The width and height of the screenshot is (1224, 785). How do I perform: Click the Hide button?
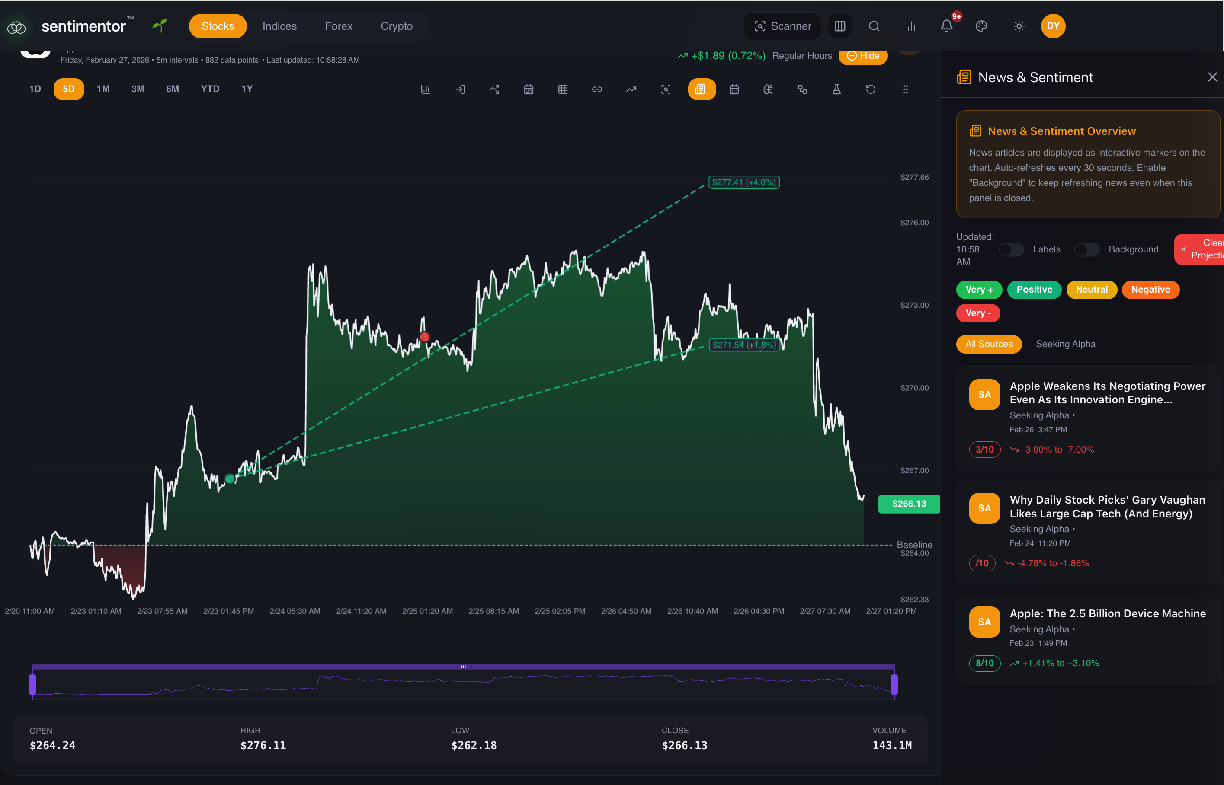(863, 56)
